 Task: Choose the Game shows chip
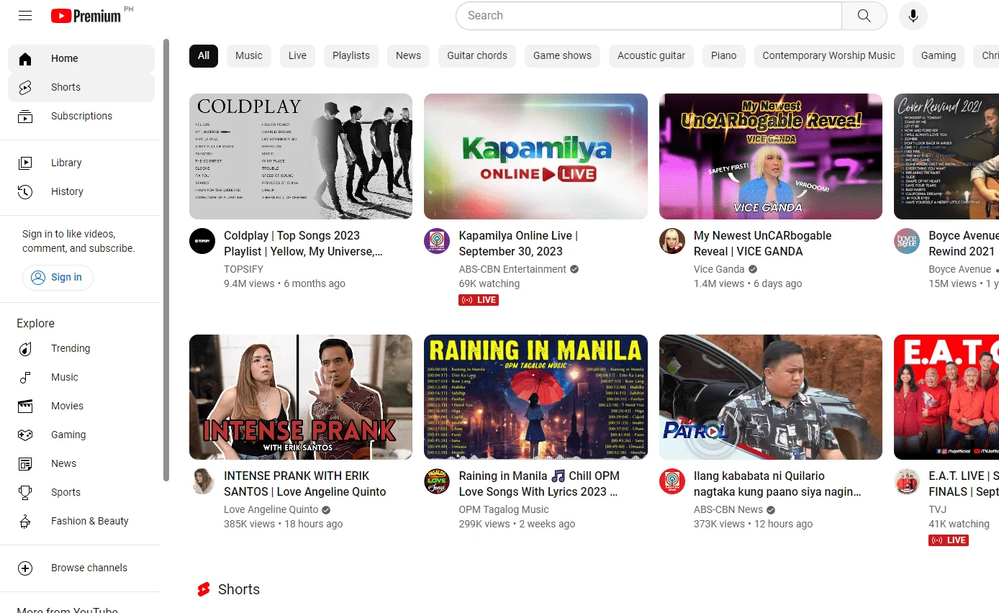point(562,55)
